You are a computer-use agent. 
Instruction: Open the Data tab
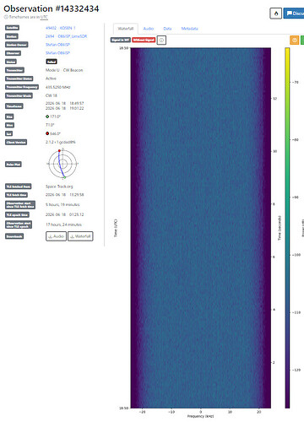[x=167, y=29]
